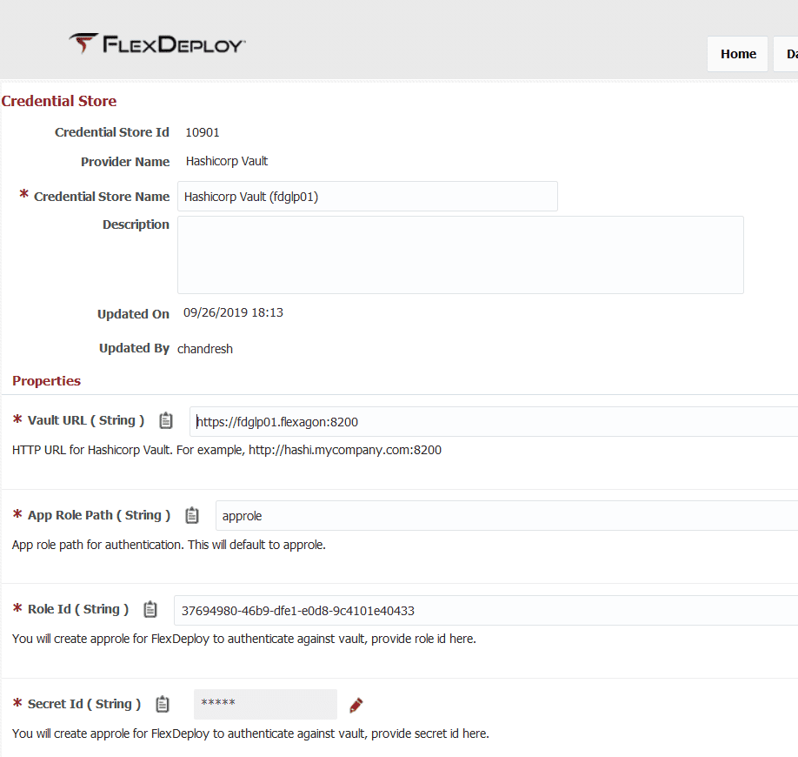Click inside the Description text area
This screenshot has width=798, height=757.
point(461,255)
